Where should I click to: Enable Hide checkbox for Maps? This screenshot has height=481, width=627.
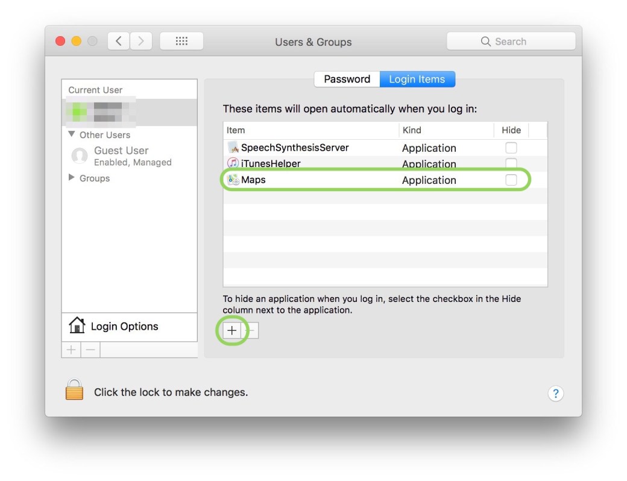click(x=511, y=180)
